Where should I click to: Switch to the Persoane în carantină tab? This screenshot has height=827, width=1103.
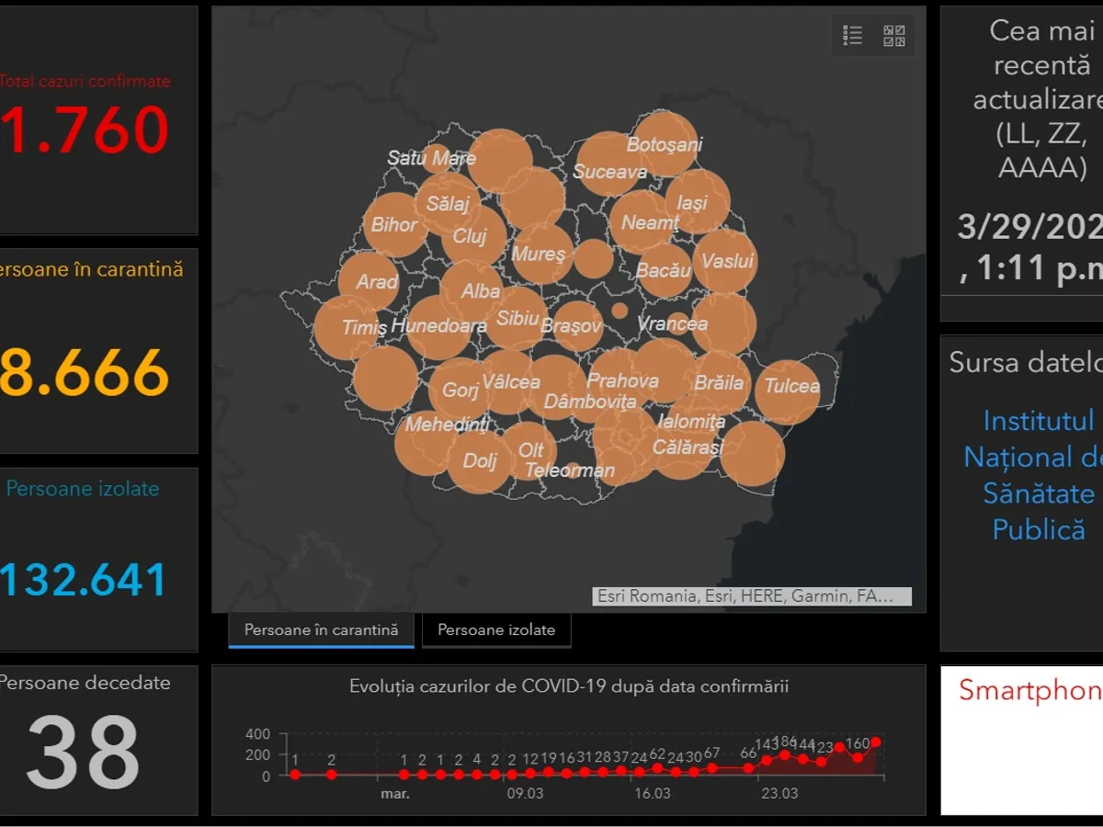point(321,630)
